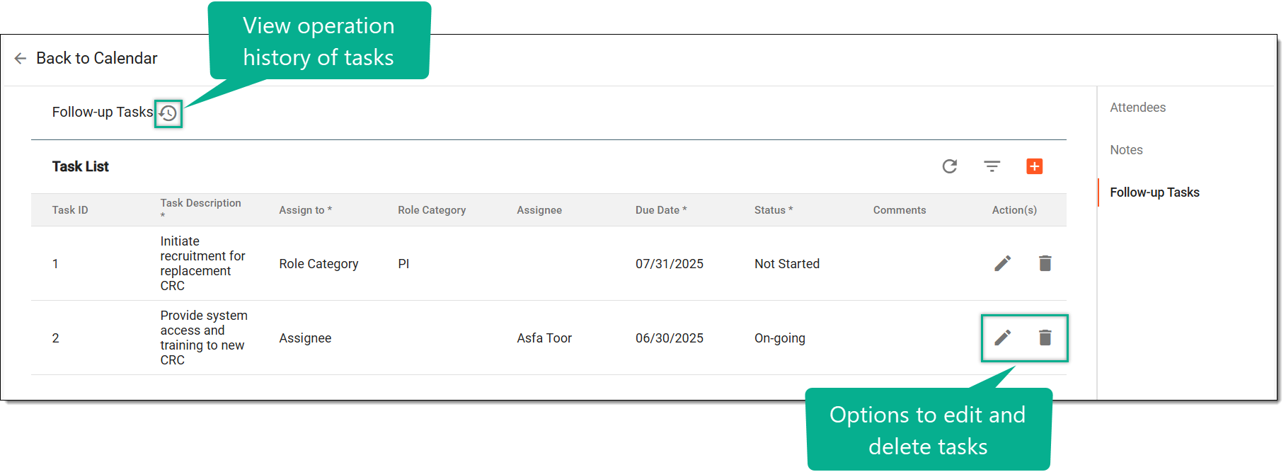This screenshot has height=472, width=1286.
Task: Click the On-going status
Action: pyautogui.click(x=780, y=338)
